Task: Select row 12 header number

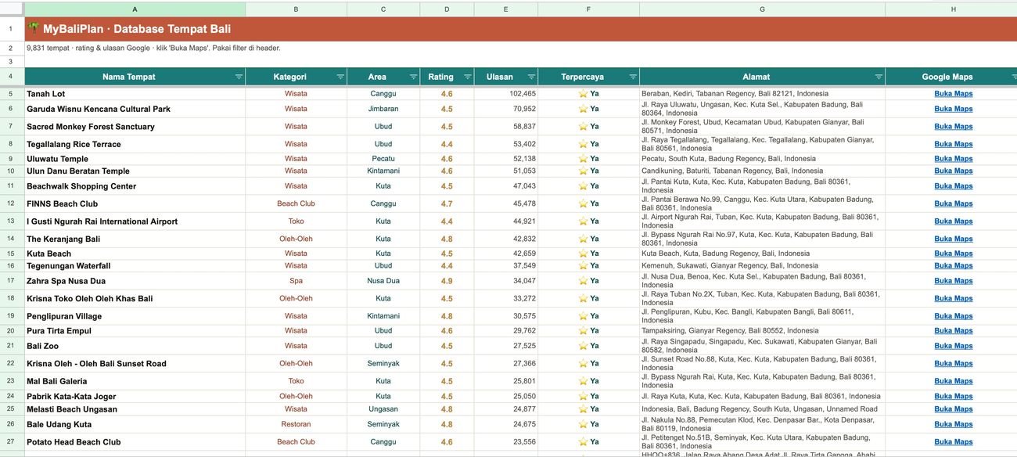Action: coord(11,203)
